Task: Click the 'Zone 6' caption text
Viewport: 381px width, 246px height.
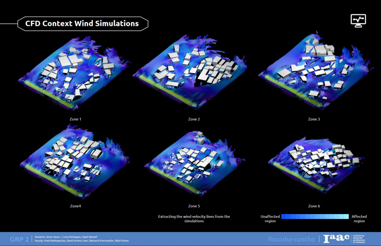Action: (314, 206)
